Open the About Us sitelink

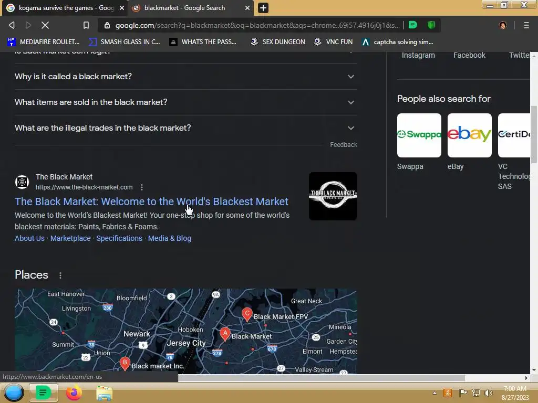pyautogui.click(x=29, y=238)
